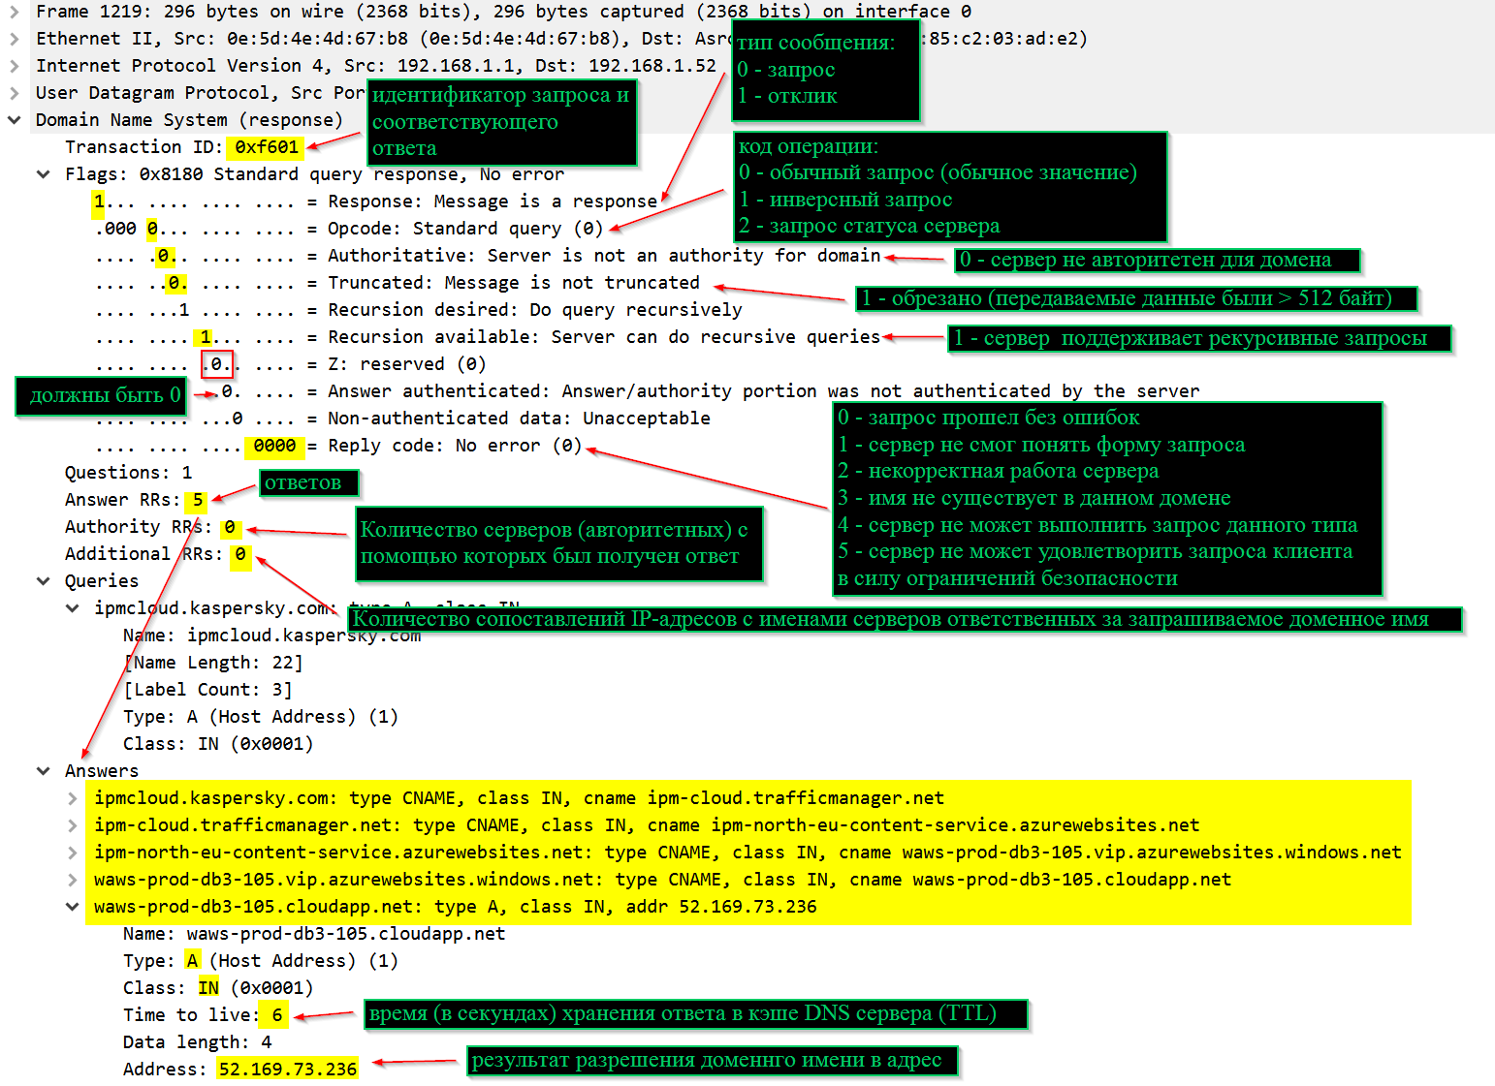
Task: Collapse the waws-prod-db3-105.cloudapp.net type A answer
Action: (x=72, y=907)
